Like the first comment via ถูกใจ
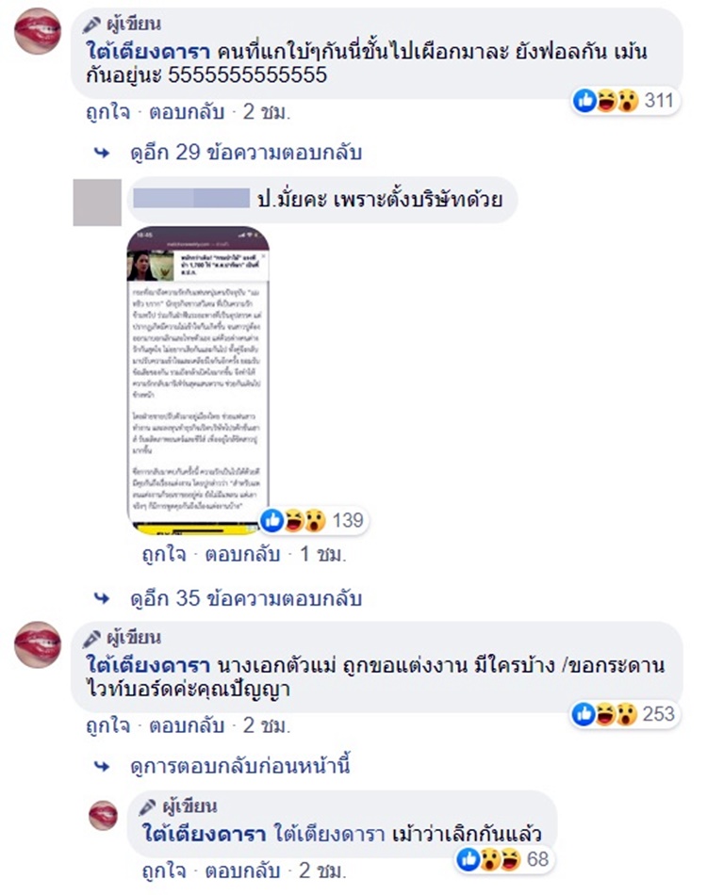 tap(107, 112)
